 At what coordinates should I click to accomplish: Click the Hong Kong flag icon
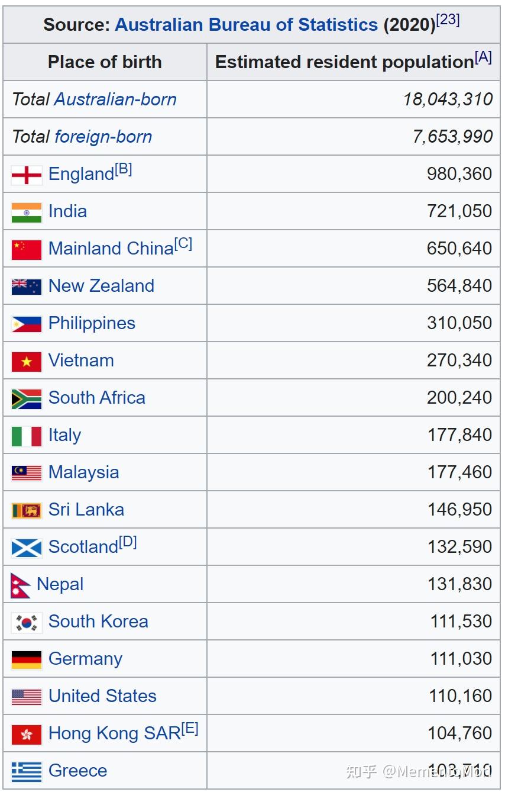(x=27, y=735)
